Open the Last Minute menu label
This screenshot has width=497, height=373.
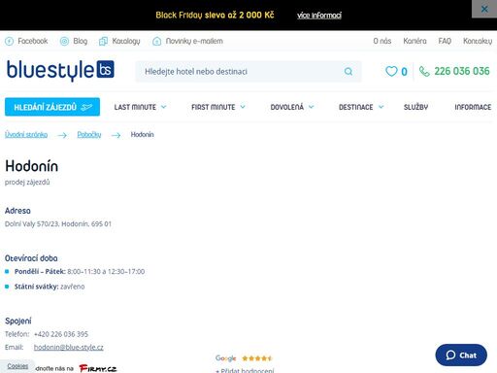click(135, 107)
